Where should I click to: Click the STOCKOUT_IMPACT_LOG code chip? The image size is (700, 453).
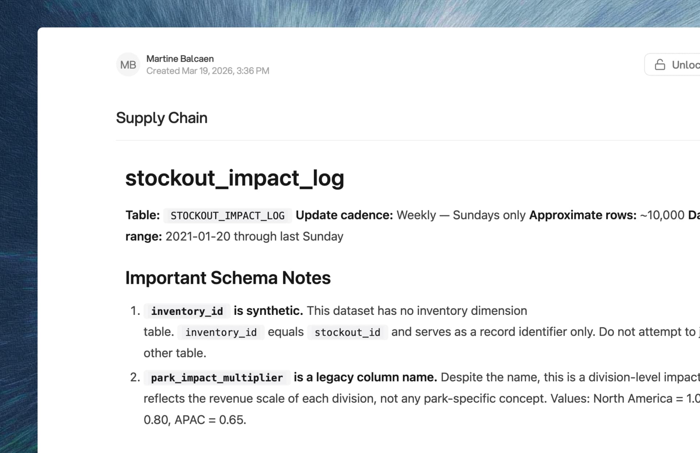(x=227, y=215)
